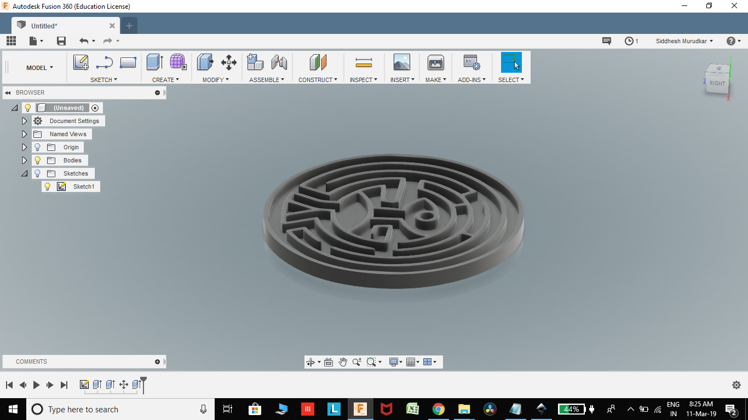Expand the Document Settings node
The height and width of the screenshot is (420, 748).
(24, 121)
